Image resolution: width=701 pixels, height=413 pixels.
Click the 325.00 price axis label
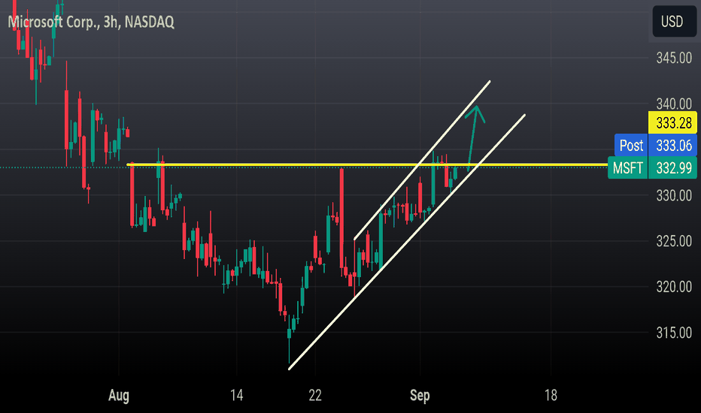[674, 241]
